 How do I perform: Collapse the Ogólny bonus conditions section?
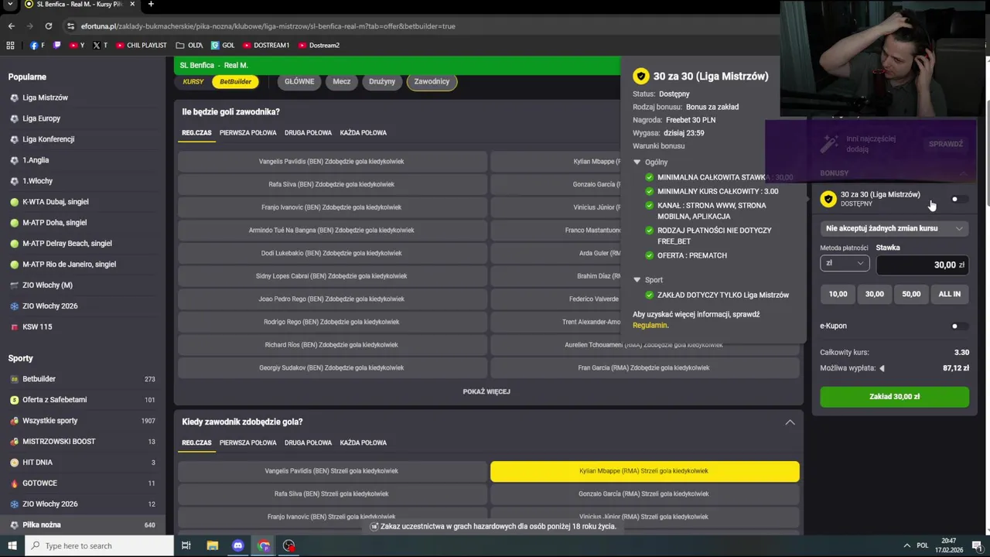(x=637, y=162)
